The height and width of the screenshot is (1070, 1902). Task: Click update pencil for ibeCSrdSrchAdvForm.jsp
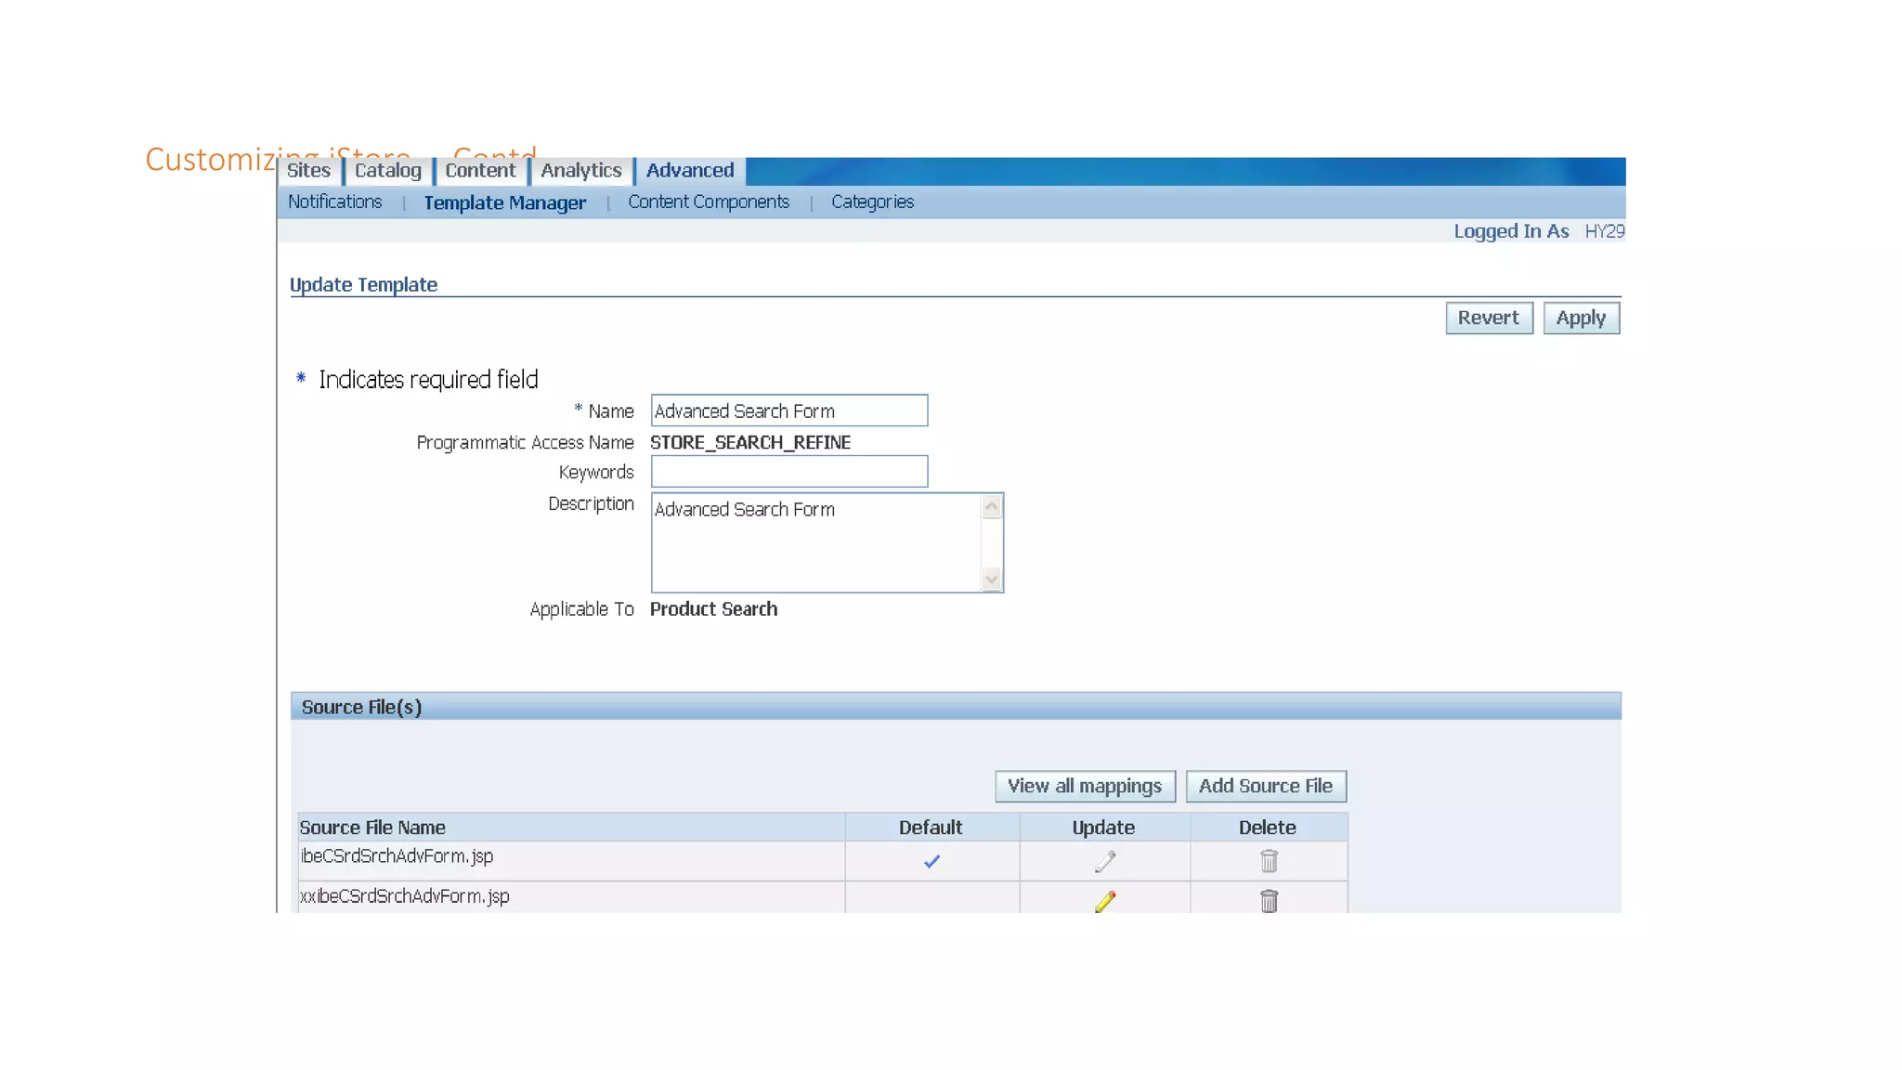[1104, 862]
